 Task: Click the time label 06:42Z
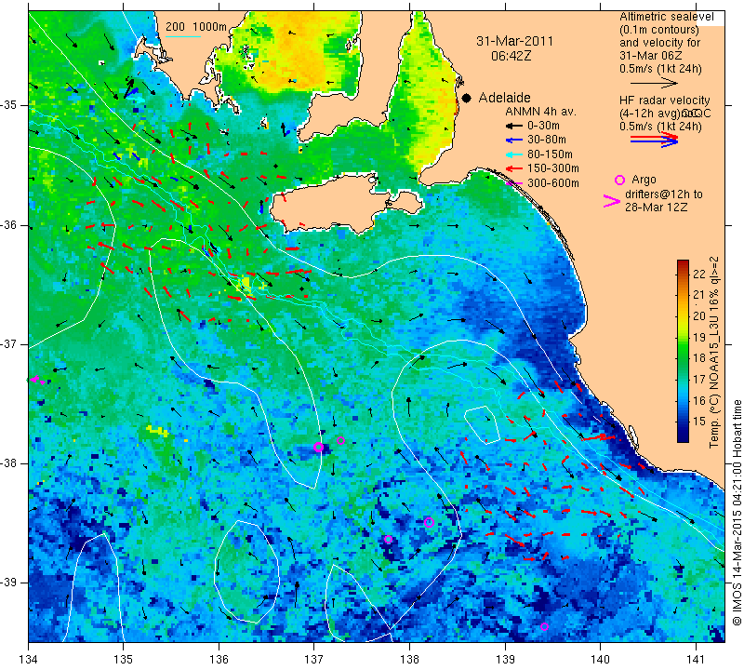click(511, 56)
